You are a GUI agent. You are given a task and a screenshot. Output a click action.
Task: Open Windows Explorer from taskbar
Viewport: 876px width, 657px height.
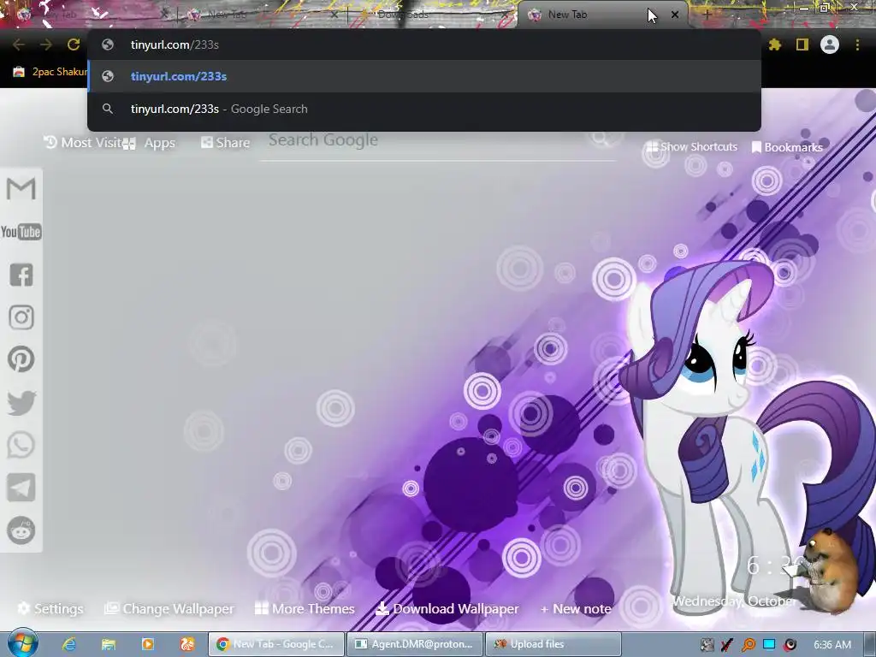click(x=109, y=644)
